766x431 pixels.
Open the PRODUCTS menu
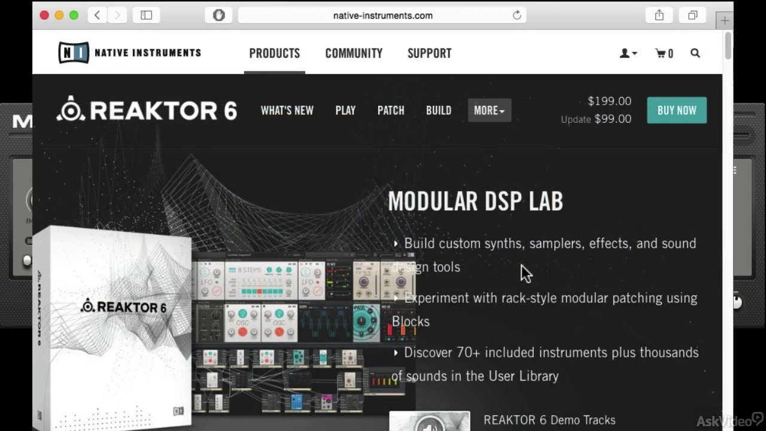tap(275, 53)
